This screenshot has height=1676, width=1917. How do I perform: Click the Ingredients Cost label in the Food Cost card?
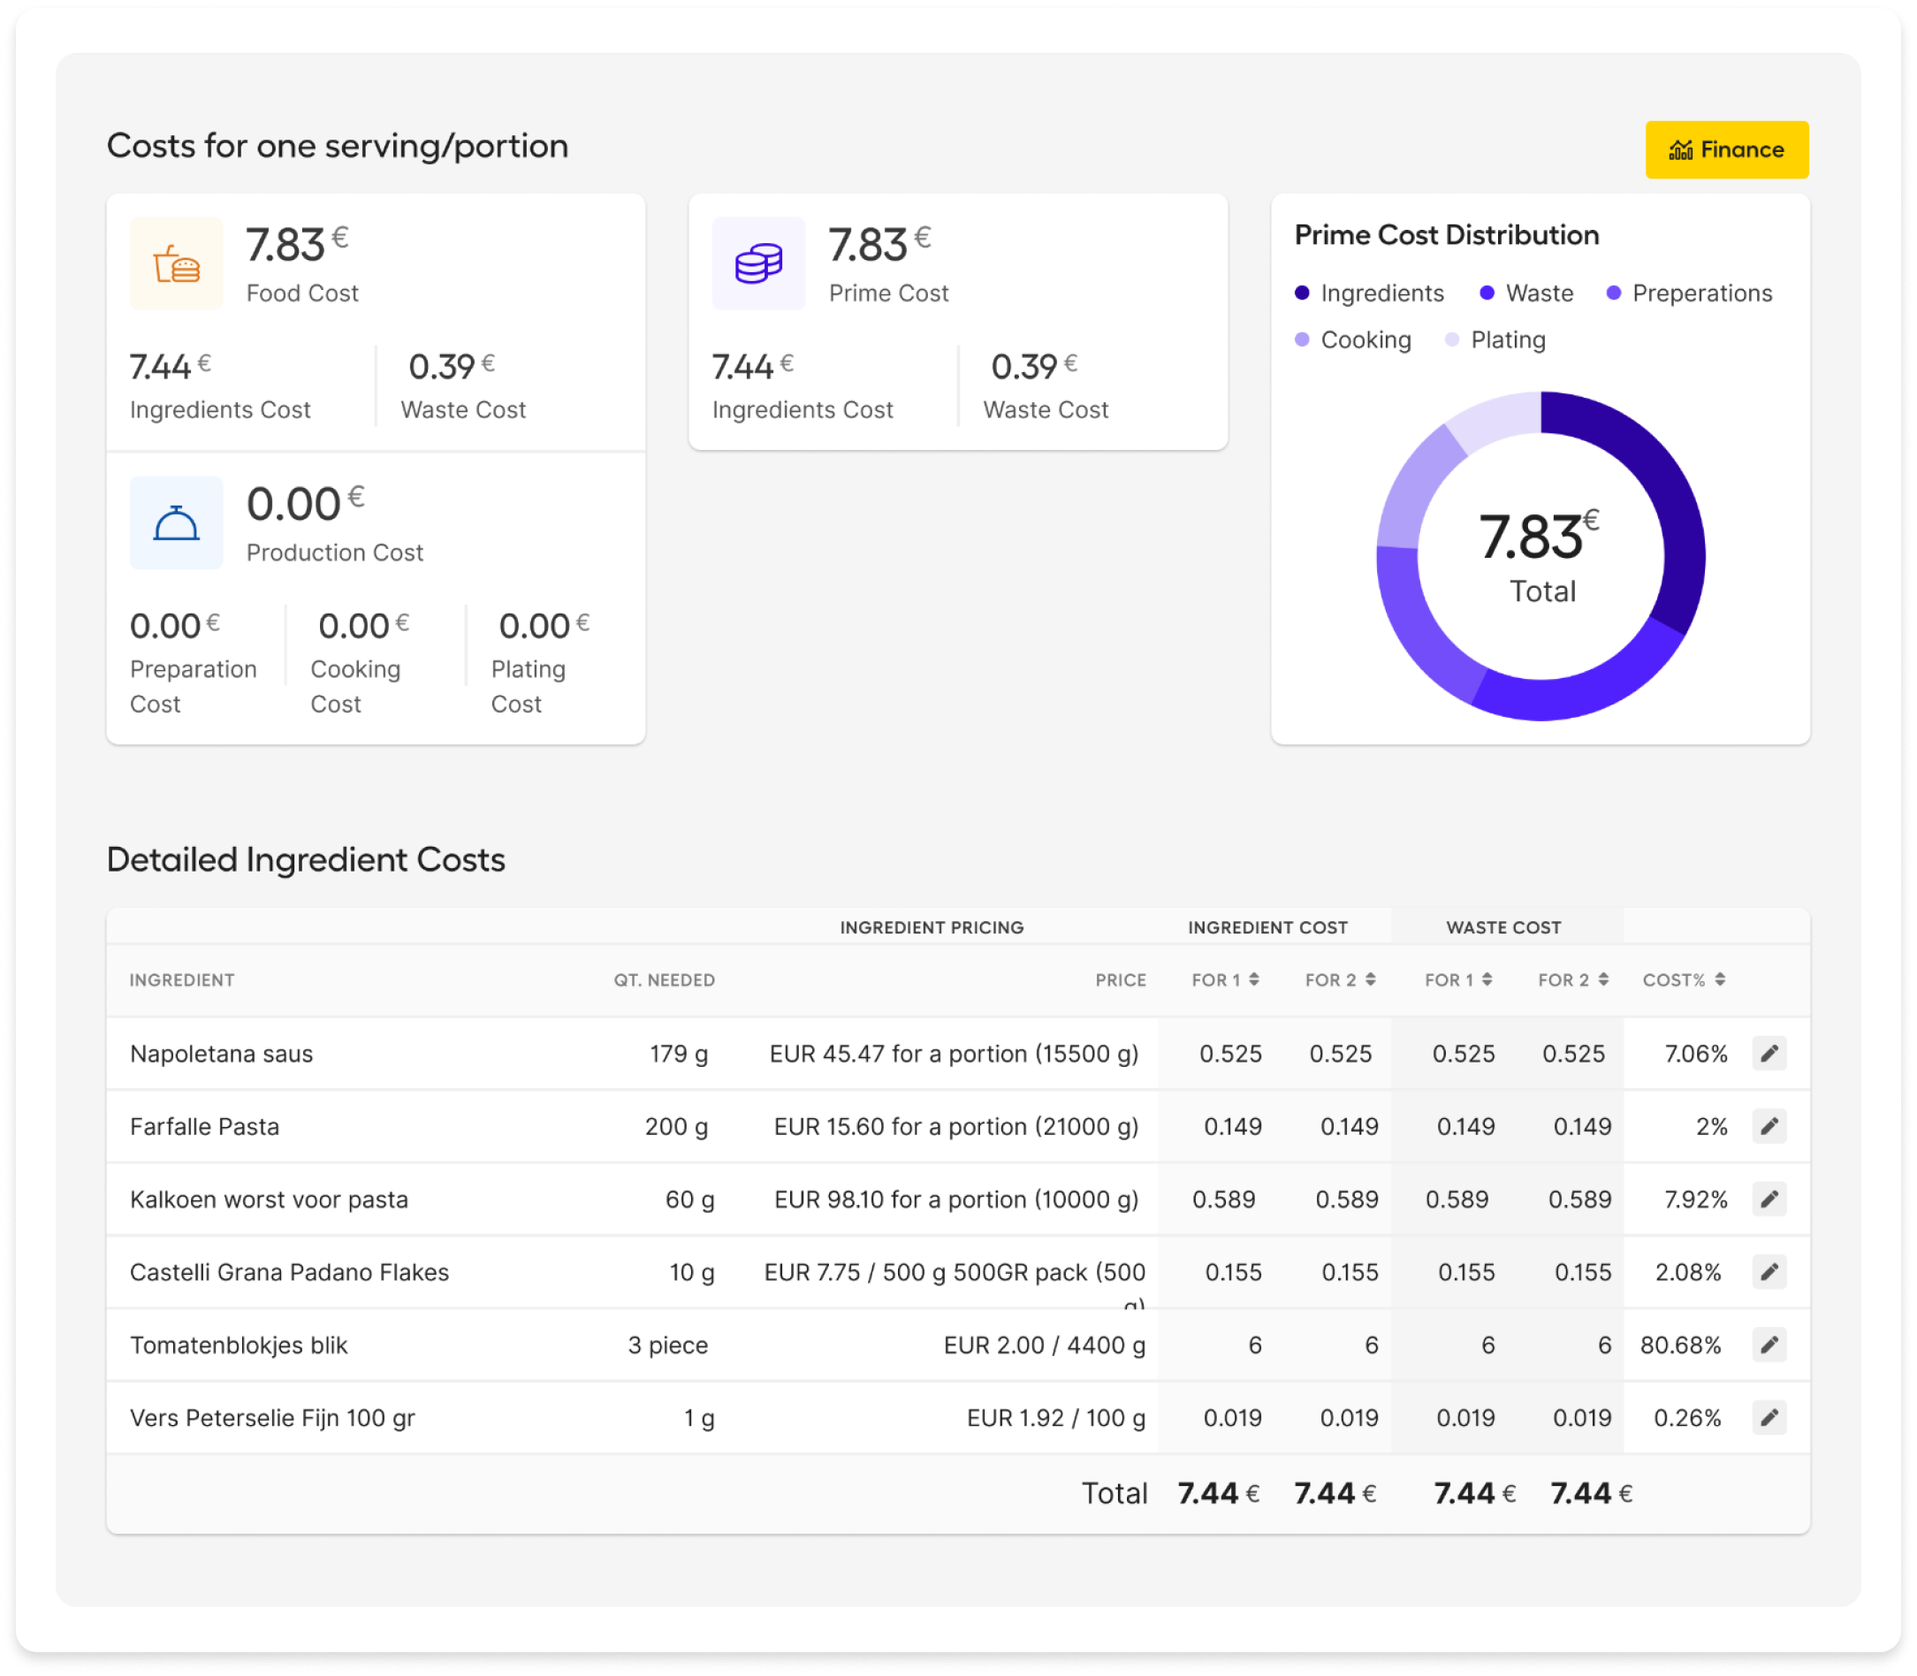point(220,410)
